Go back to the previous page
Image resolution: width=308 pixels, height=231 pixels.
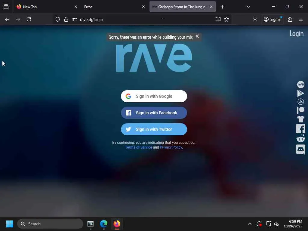tap(7, 19)
